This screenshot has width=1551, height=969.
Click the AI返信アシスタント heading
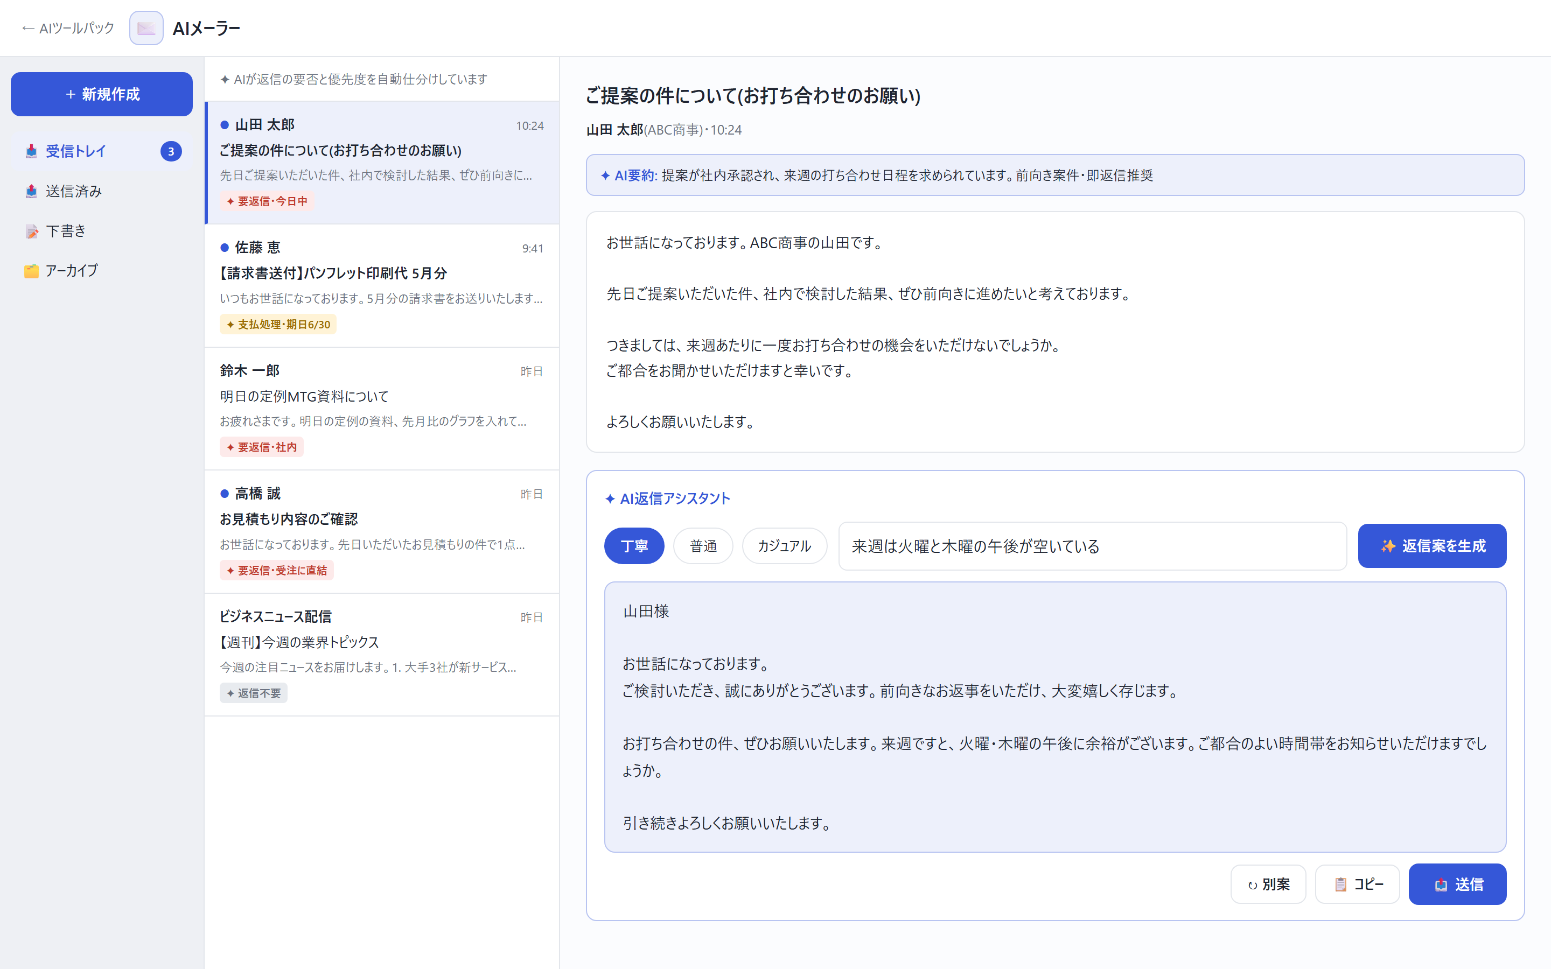tap(667, 498)
